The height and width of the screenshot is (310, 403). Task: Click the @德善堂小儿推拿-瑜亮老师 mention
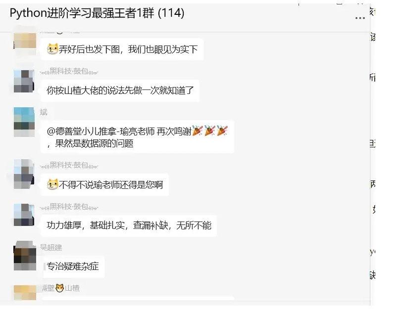[x=101, y=132]
